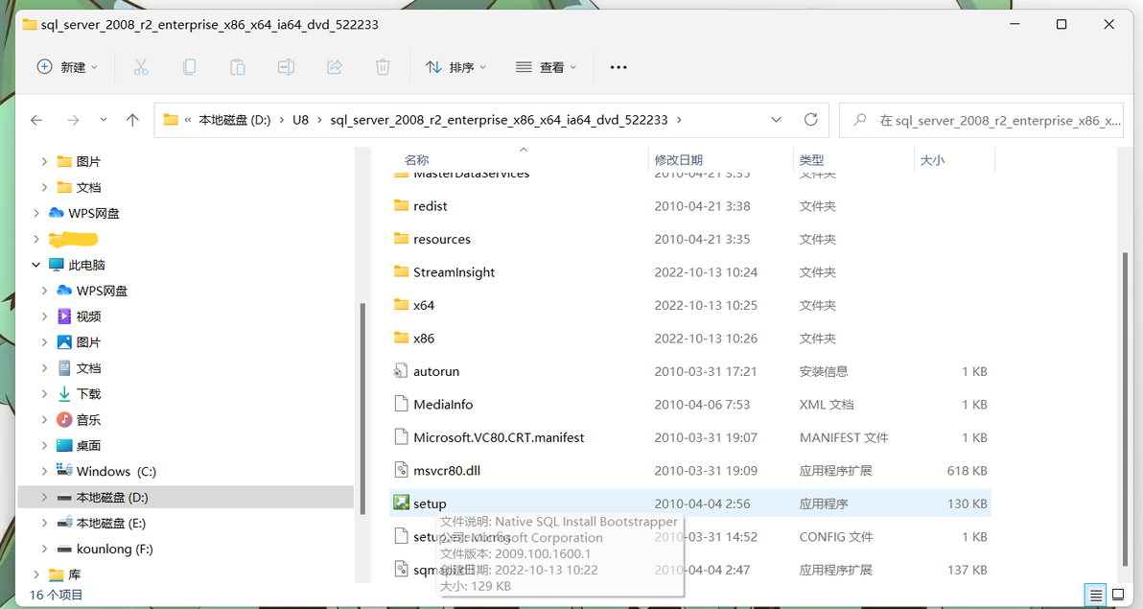Screen dimensions: 1143x609
Task: Select the resources folder name
Action: pyautogui.click(x=442, y=239)
